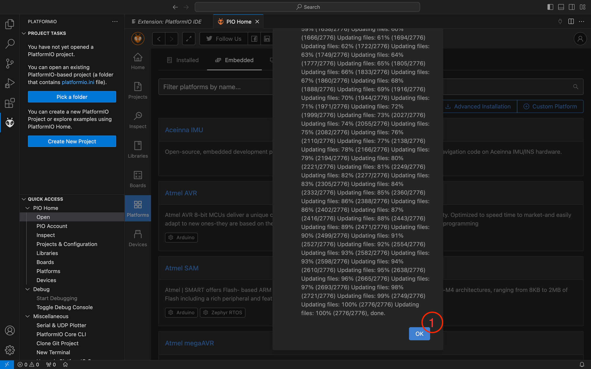Image resolution: width=591 pixels, height=369 pixels.
Task: Collapse the Miscellaneous tree group
Action: (x=27, y=316)
